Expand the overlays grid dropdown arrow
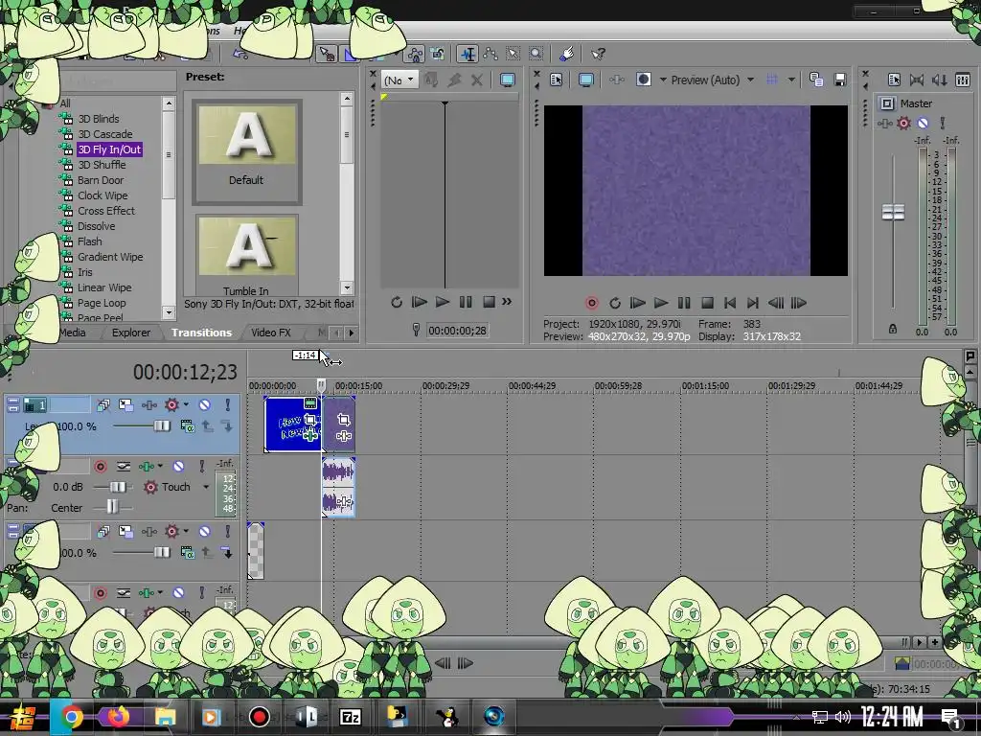 pyautogui.click(x=791, y=80)
